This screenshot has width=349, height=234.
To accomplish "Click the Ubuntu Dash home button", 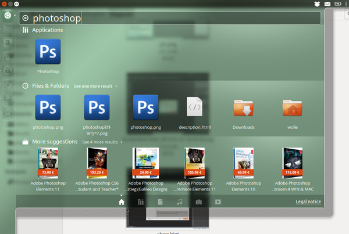I will 8,16.
